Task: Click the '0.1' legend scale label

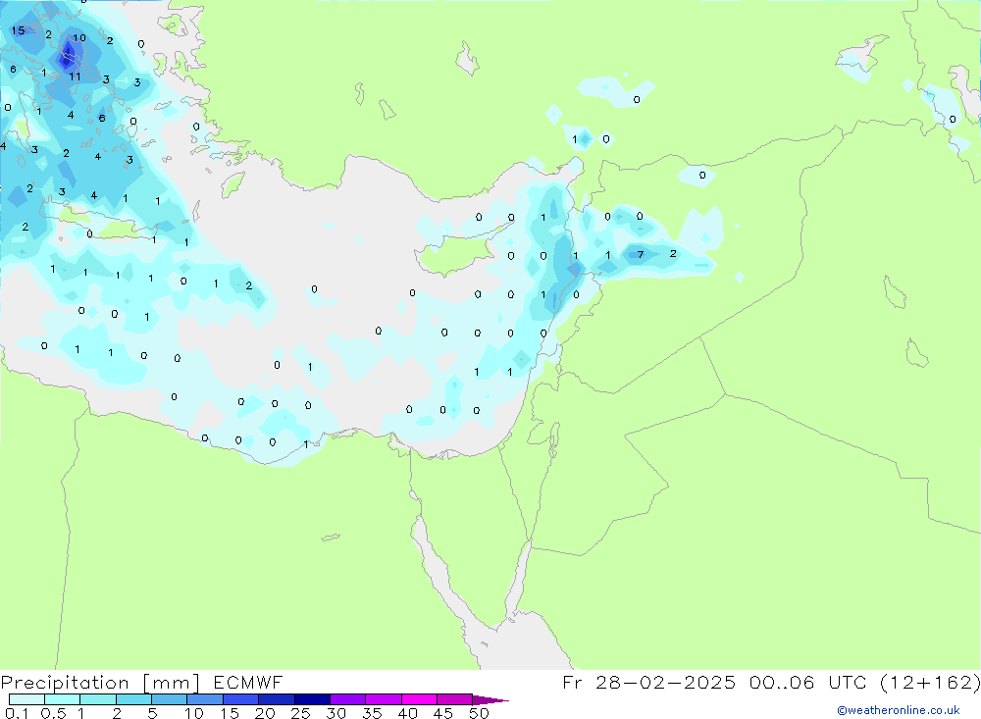Action: point(17,713)
